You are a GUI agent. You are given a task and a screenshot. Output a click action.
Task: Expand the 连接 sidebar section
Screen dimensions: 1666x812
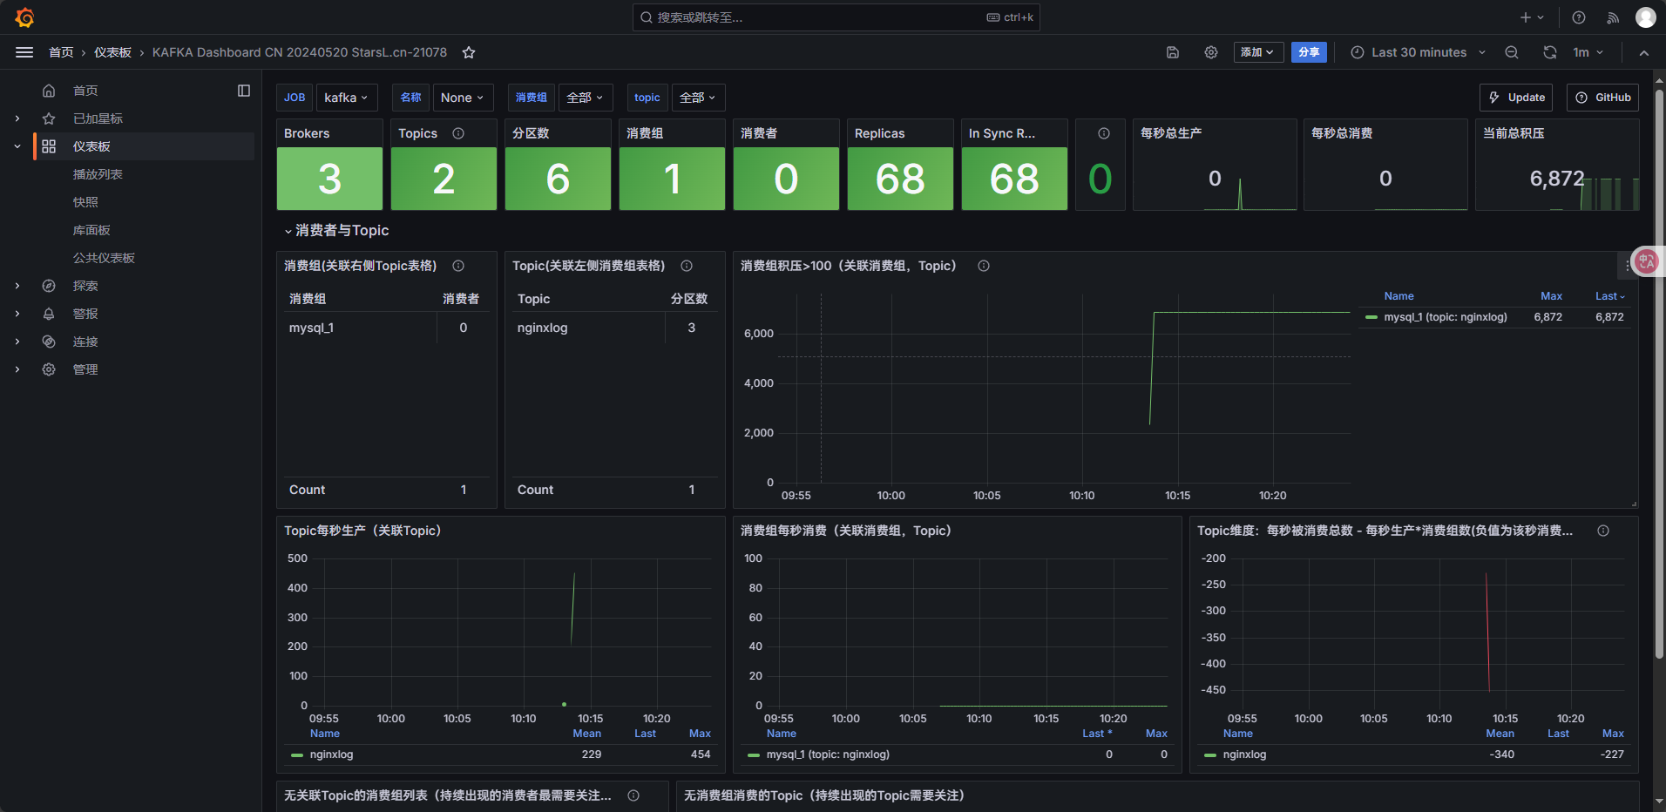click(x=17, y=342)
